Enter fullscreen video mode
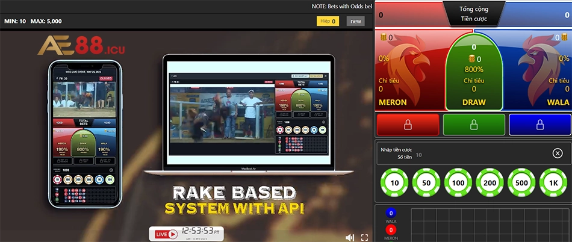Screen dimensions: 572x242 point(364,237)
